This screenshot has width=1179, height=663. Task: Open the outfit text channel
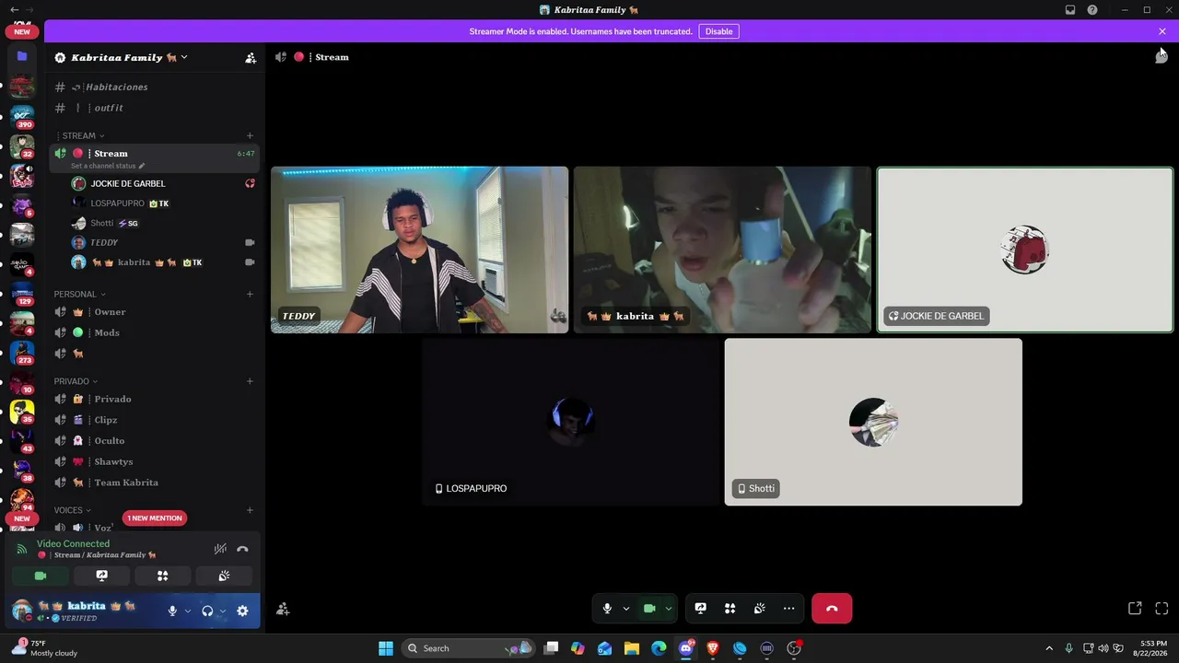[x=155, y=108]
